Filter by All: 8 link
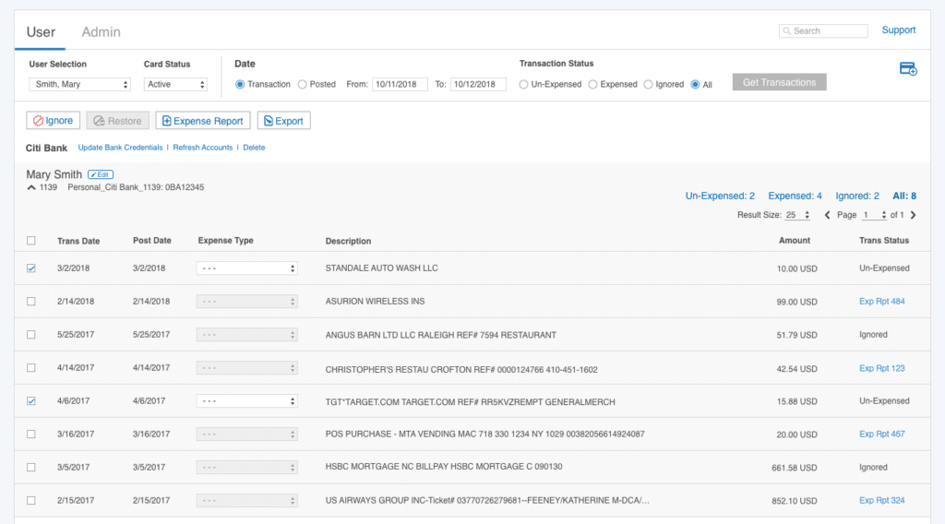The height and width of the screenshot is (524, 945). tap(904, 196)
